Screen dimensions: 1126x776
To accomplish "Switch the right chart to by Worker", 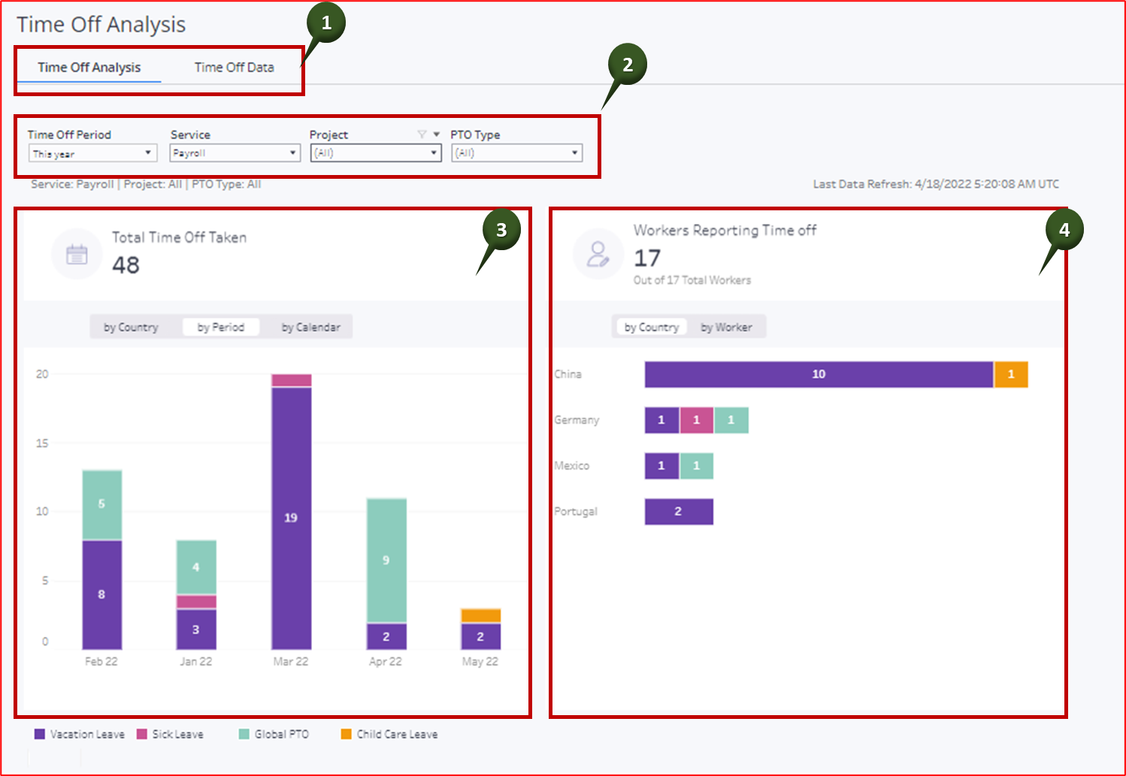I will pyautogui.click(x=726, y=327).
